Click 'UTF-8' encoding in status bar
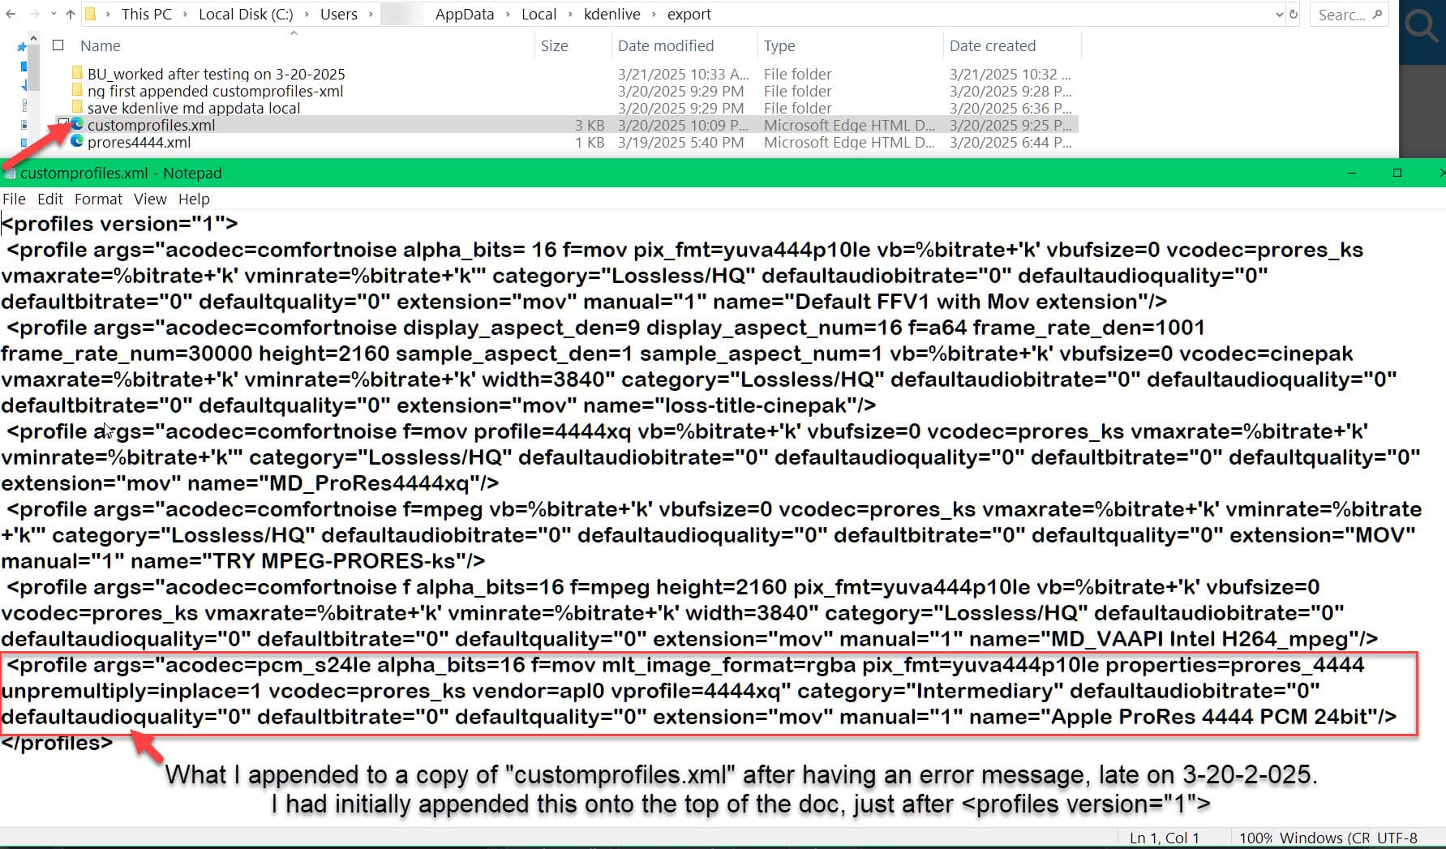Viewport: 1446px width, 849px height. (x=1397, y=838)
